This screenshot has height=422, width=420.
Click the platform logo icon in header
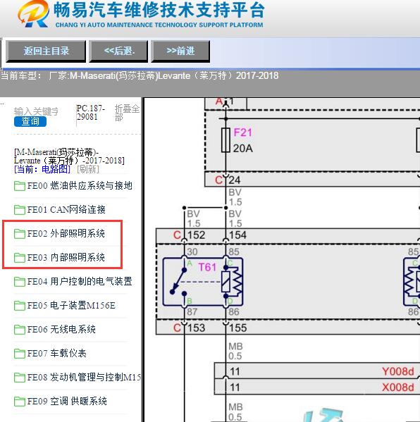click(33, 14)
